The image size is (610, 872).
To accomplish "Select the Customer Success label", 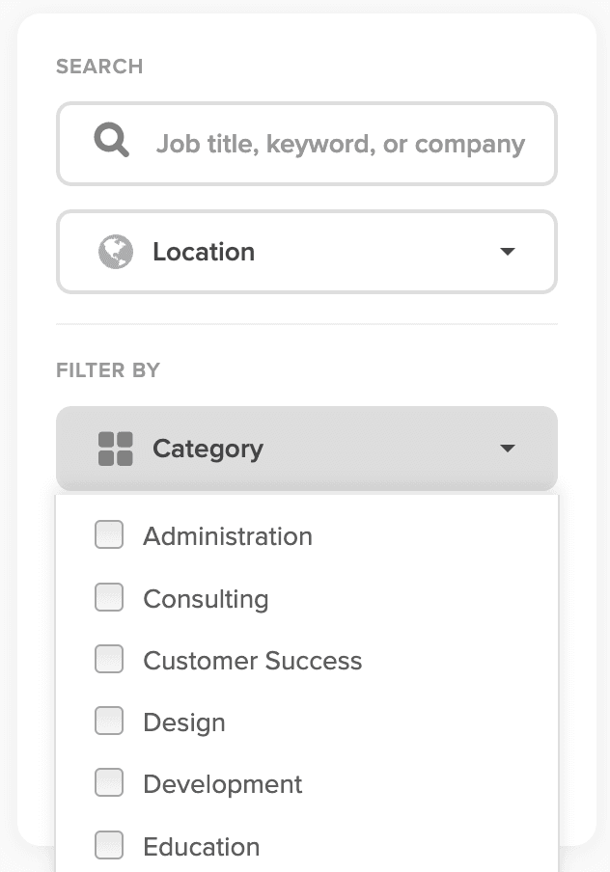I will (x=252, y=661).
